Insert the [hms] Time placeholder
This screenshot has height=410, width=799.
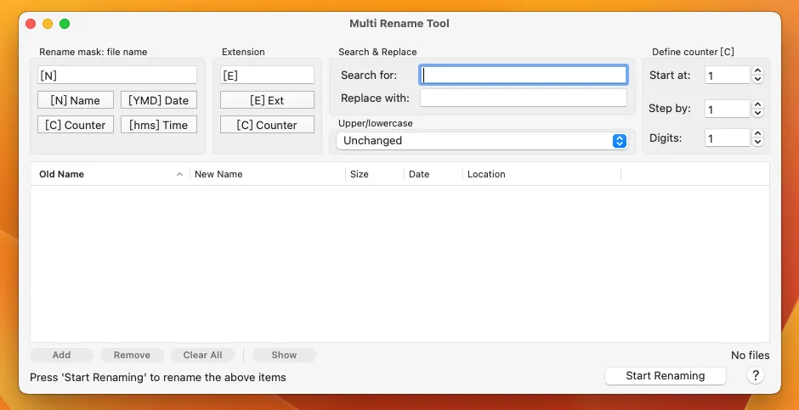(x=158, y=125)
